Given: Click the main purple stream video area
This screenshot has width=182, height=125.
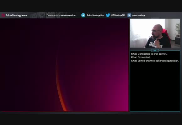Looking at the screenshot, I should (64, 65).
